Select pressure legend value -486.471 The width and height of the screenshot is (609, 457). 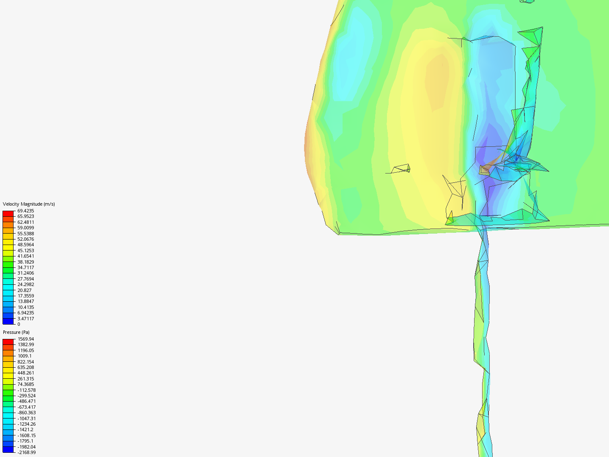pyautogui.click(x=27, y=401)
